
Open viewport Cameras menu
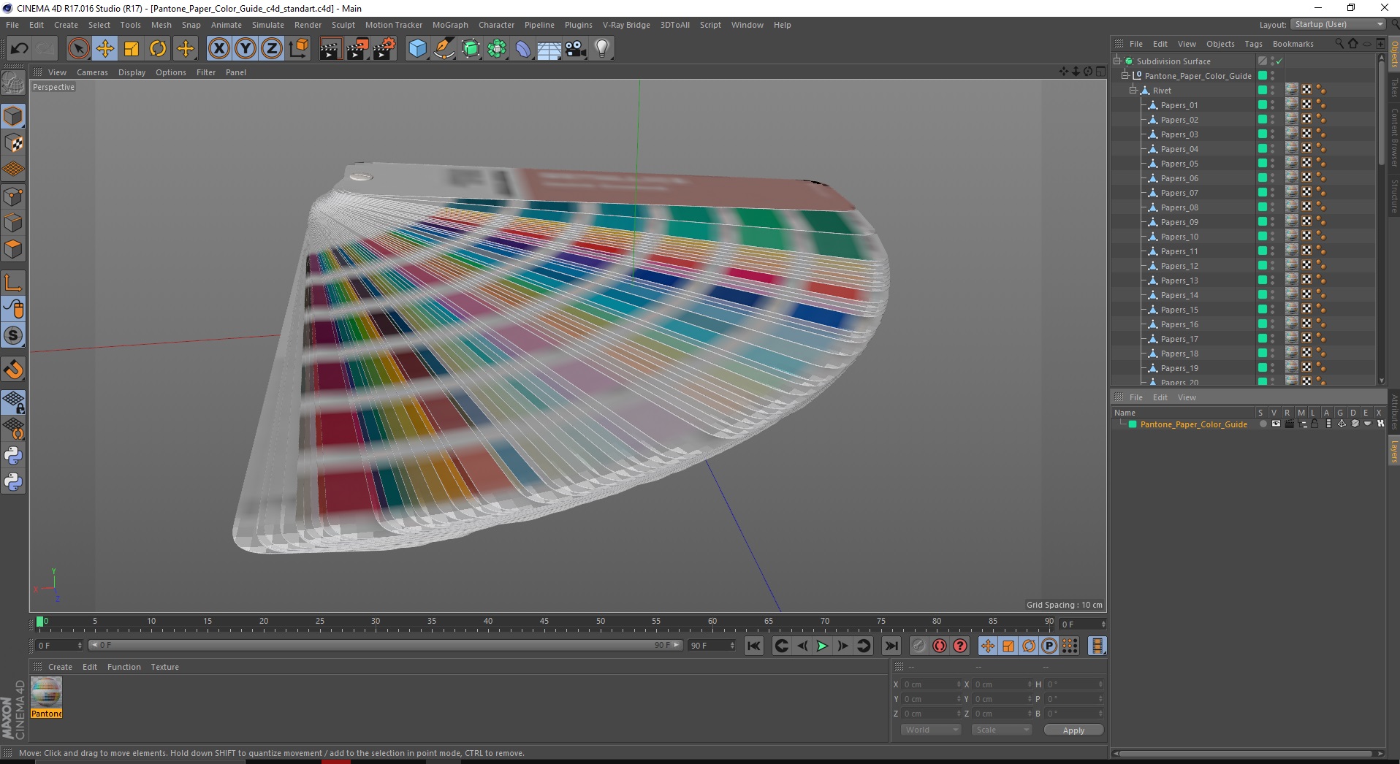tap(92, 72)
